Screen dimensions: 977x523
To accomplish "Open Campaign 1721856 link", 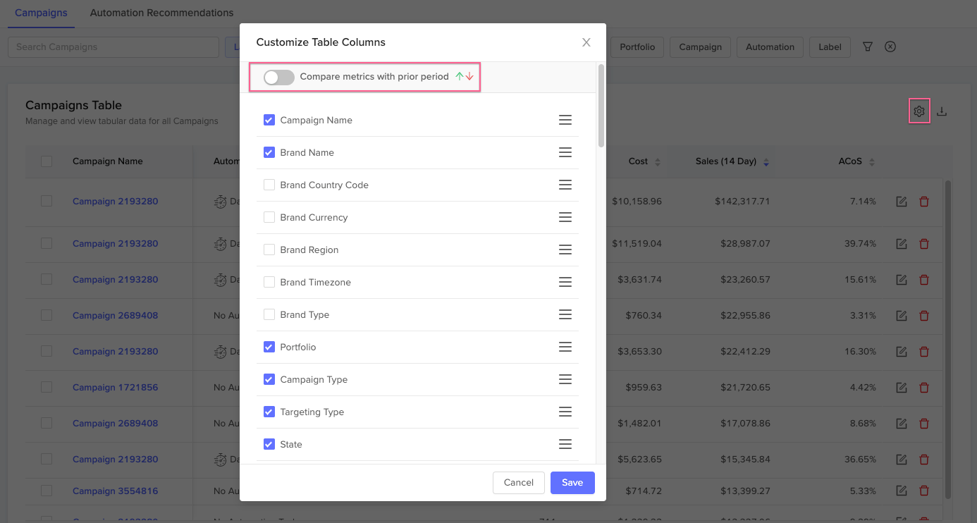I will pyautogui.click(x=115, y=387).
